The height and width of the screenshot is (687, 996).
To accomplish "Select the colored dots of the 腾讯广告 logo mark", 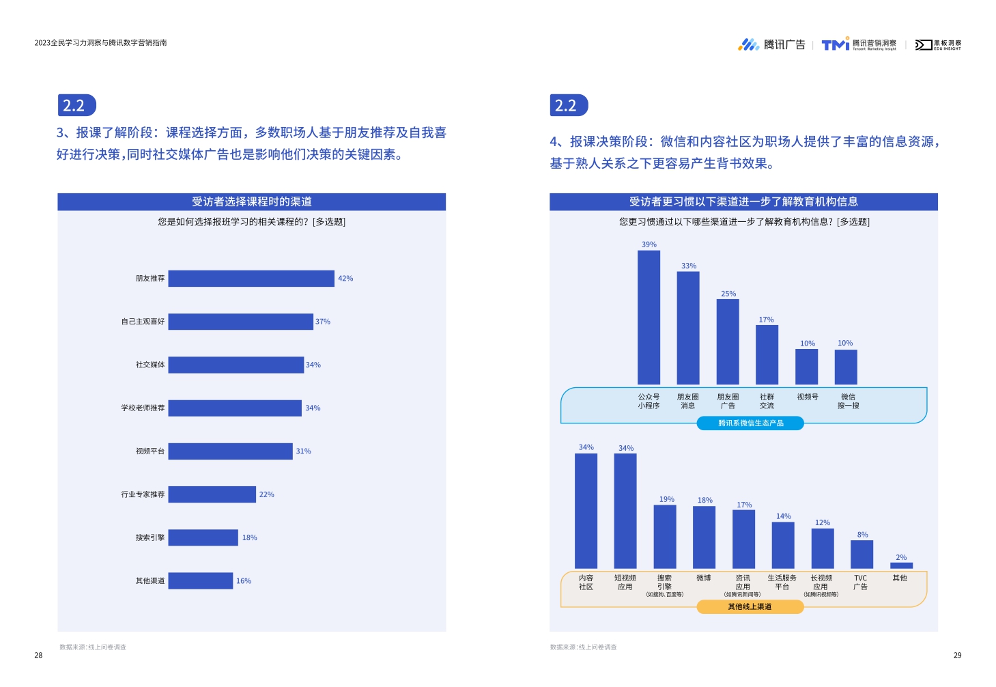I will tap(747, 44).
